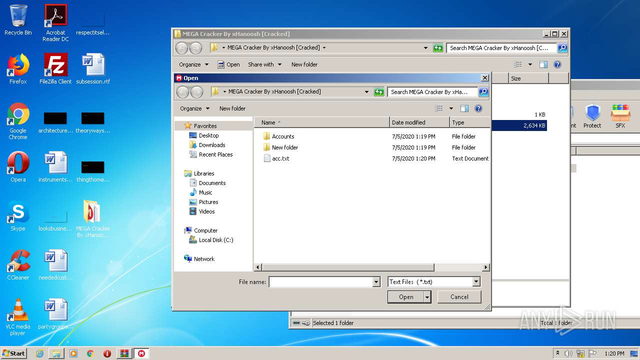Screen dimensions: 640x360
Task: Open help icon in Explorer window toolbar
Action: (557, 64)
